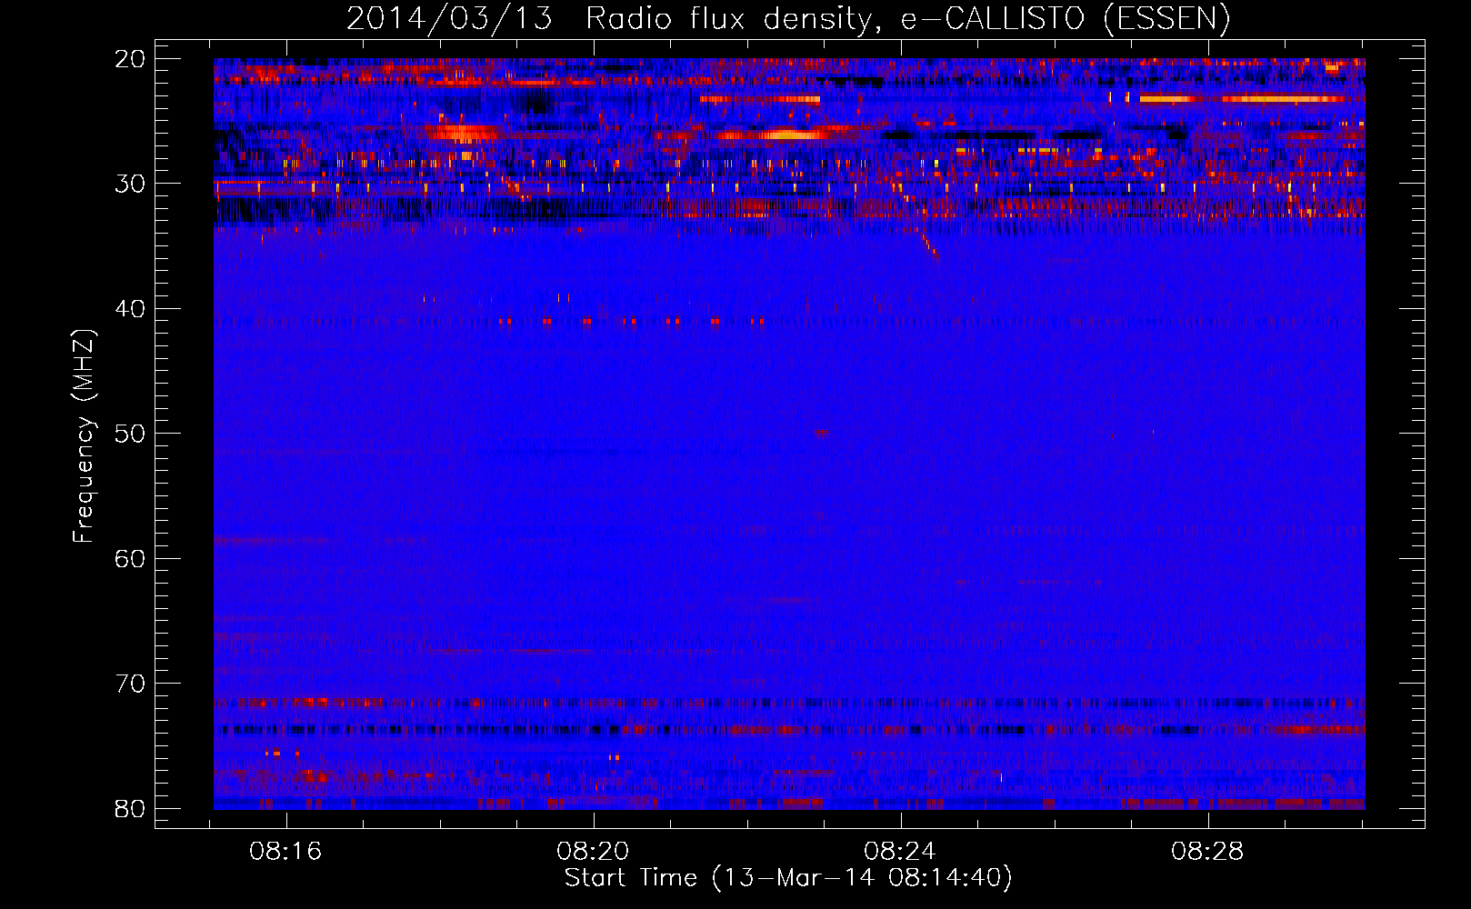Image resolution: width=1471 pixels, height=909 pixels.
Task: Click the long yellow band near 23 MHz after 08:27
Action: coord(1241,98)
